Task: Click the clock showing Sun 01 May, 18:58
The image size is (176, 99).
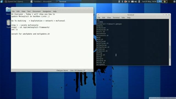Action: pyautogui.click(x=149, y=1)
